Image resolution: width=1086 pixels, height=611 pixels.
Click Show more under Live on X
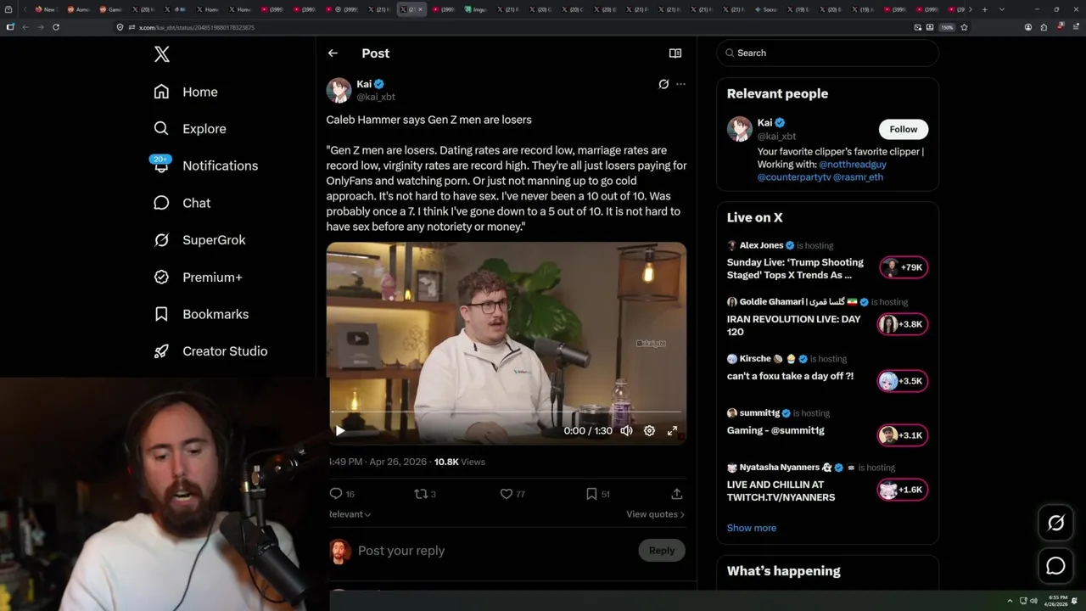tap(752, 528)
